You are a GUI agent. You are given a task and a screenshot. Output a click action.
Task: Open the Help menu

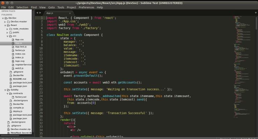pos(100,7)
